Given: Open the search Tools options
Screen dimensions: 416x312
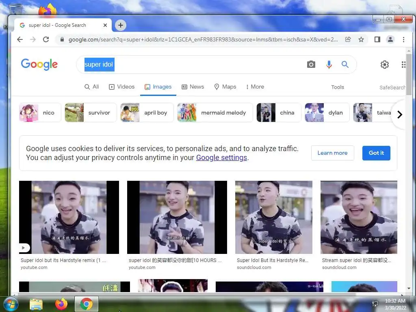Looking at the screenshot, I should pyautogui.click(x=338, y=87).
